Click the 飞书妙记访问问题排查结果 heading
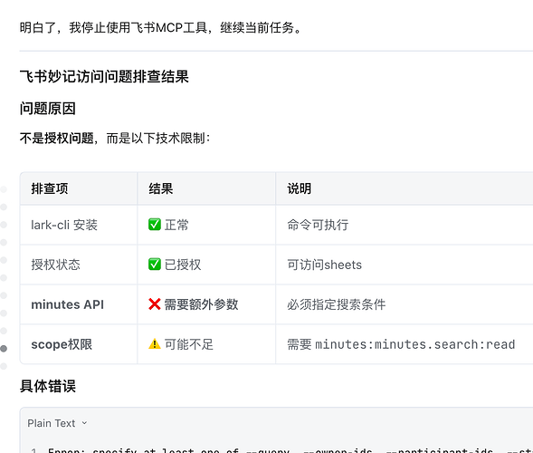This screenshot has height=453, width=533. tap(104, 76)
